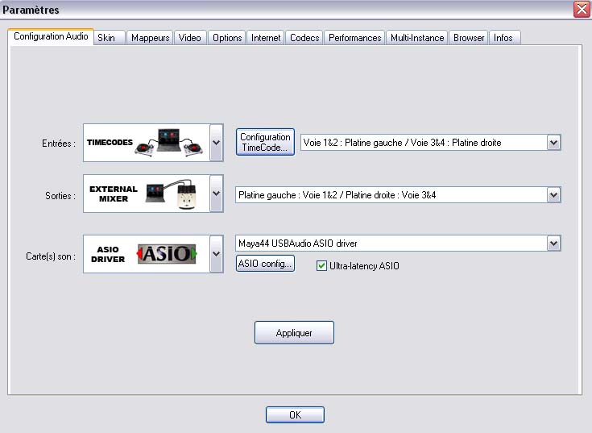Open the Video tab
592x433 pixels.
click(x=190, y=38)
